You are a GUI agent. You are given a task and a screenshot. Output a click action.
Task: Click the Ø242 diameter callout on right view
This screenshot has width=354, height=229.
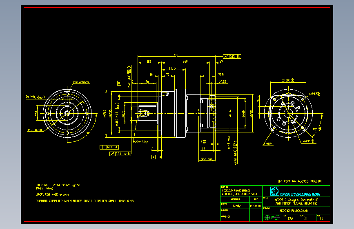click(315, 94)
